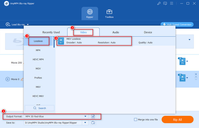Expand Movie 0 format dropdown arrow
Image resolution: width=199 pixels, height=128 pixels.
187,78
